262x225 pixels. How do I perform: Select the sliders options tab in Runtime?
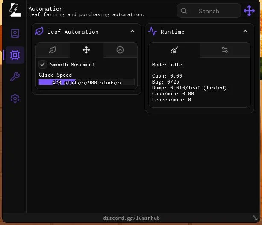pyautogui.click(x=225, y=50)
